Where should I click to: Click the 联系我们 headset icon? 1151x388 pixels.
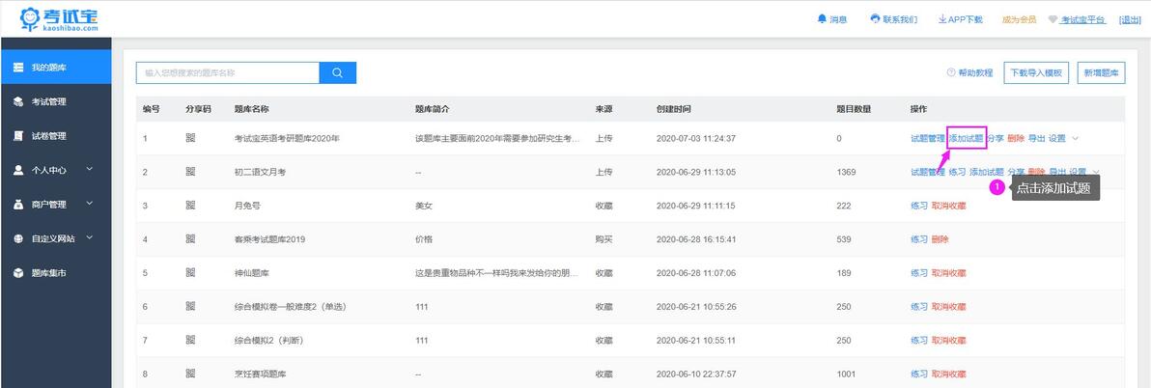pos(875,19)
